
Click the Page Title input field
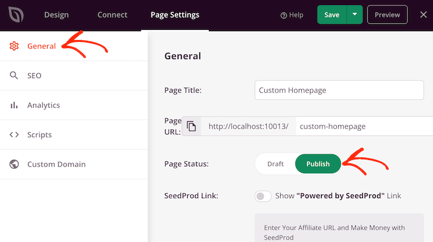tap(339, 90)
